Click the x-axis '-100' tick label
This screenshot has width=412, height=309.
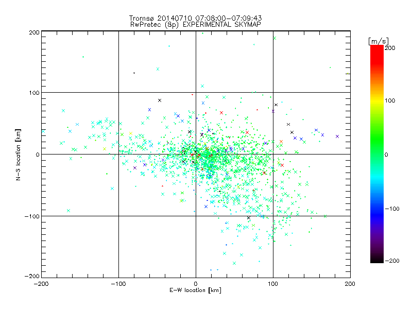118,284
